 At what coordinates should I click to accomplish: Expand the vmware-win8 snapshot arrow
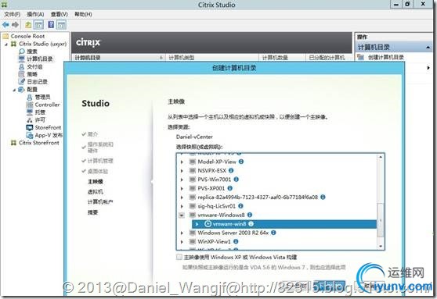point(197,224)
